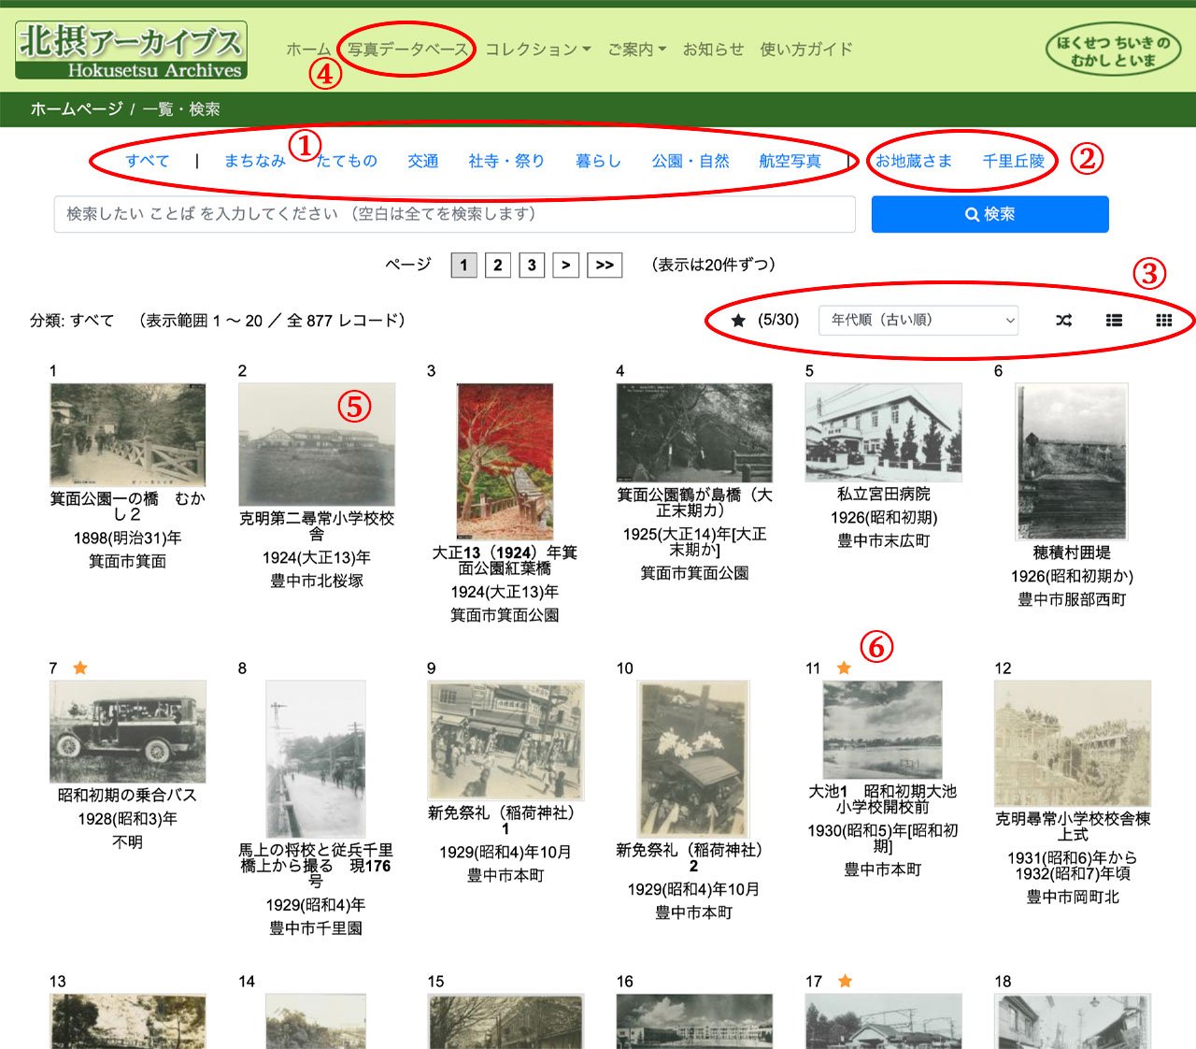The width and height of the screenshot is (1196, 1049).
Task: Click the shuffle random order icon
Action: click(x=1063, y=321)
